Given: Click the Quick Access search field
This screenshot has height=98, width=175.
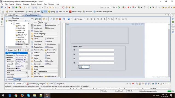Looking at the screenshot, I should pos(105,7).
